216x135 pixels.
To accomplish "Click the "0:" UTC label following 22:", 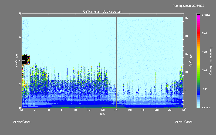I will [x=184, y=110].
